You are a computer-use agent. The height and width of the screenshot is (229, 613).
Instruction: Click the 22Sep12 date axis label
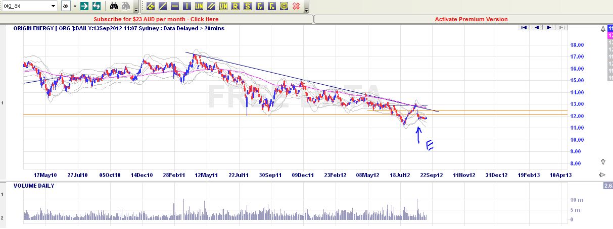tap(432, 175)
